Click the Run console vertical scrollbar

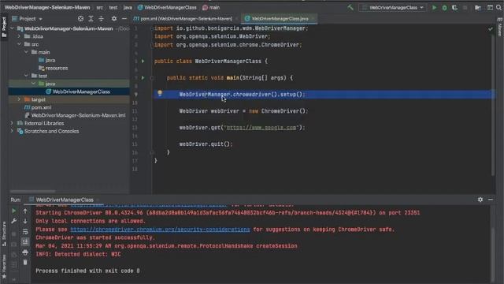pos(492,254)
